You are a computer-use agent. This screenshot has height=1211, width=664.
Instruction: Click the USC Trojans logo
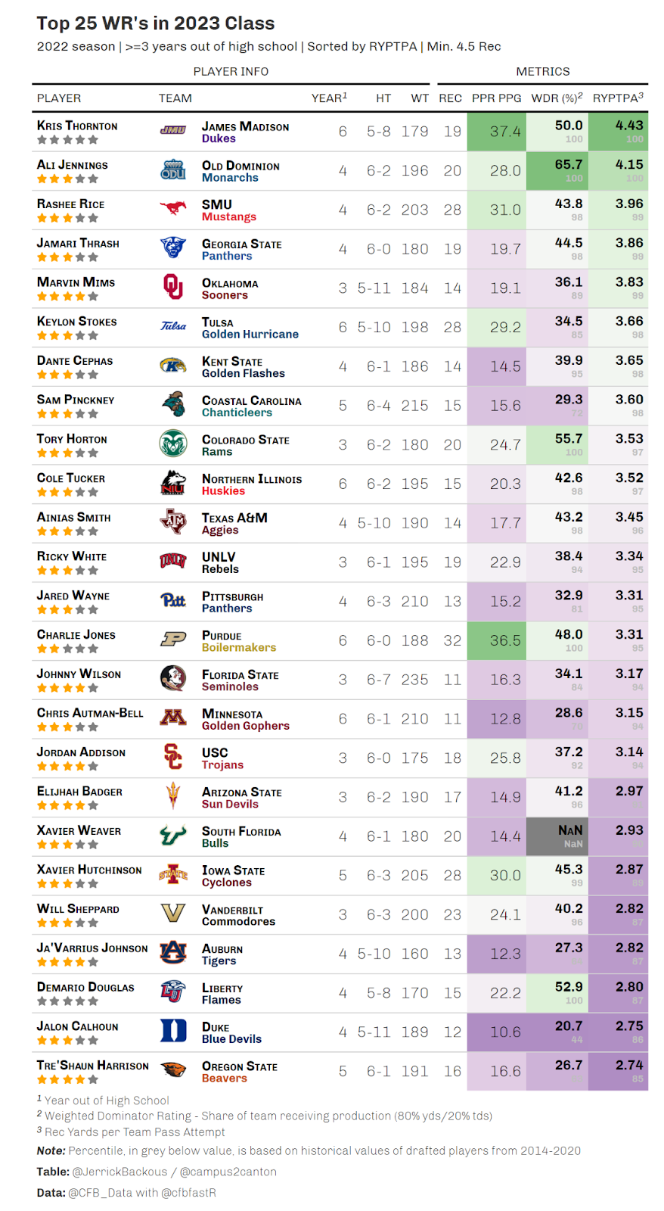coord(173,757)
